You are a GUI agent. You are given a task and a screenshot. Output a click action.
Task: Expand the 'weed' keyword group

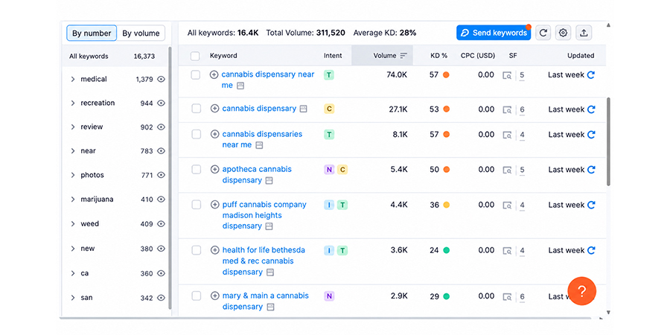click(73, 224)
